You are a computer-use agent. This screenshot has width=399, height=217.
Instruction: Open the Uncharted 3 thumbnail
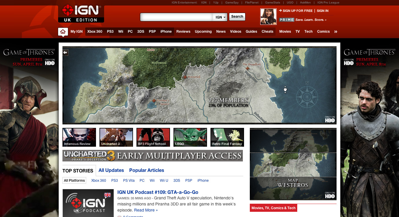click(x=116, y=137)
